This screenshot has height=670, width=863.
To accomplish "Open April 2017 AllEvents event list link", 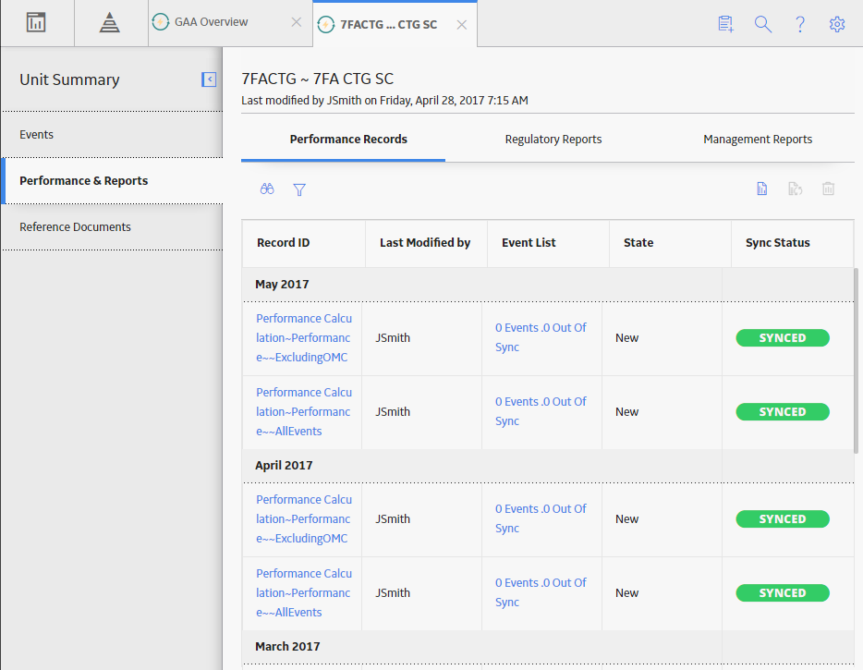I will tap(541, 592).
